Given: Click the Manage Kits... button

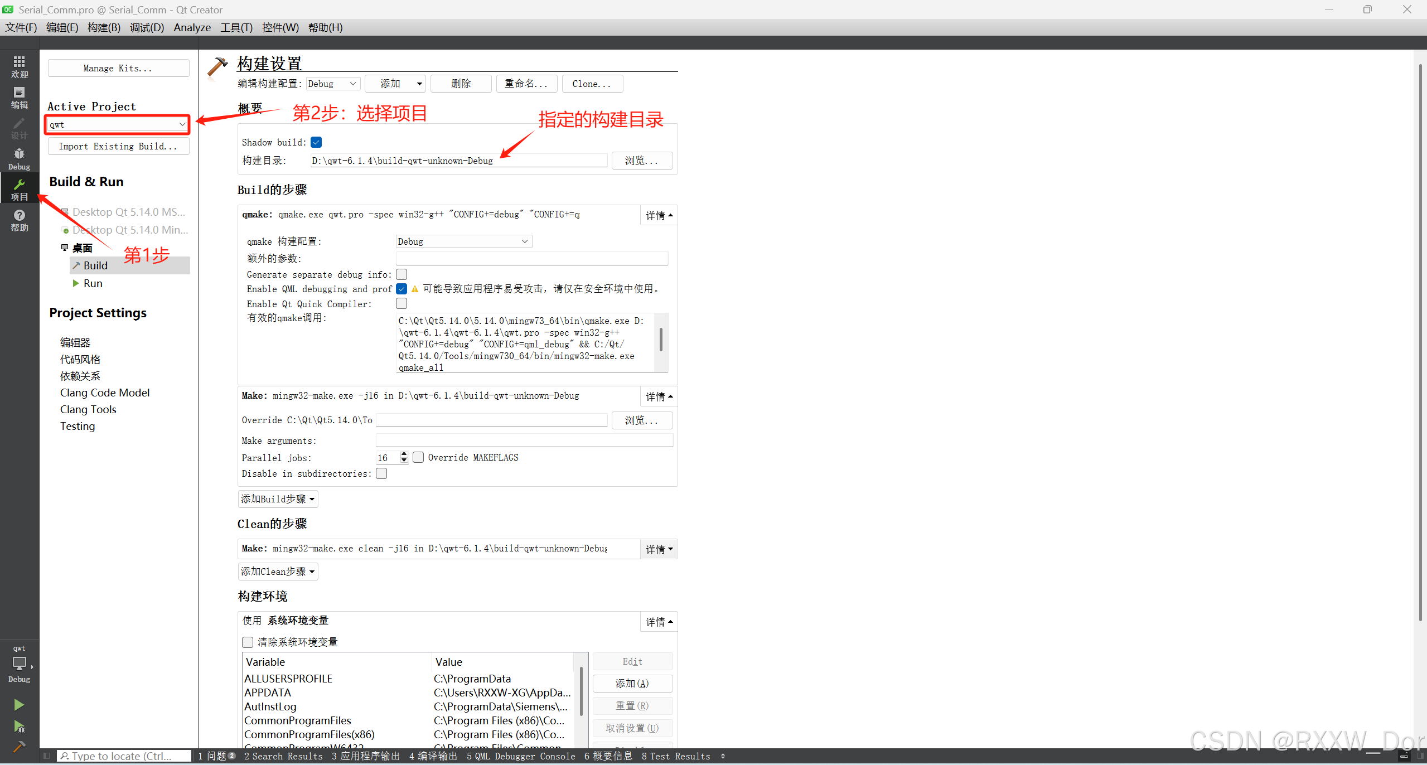Looking at the screenshot, I should [x=118, y=68].
